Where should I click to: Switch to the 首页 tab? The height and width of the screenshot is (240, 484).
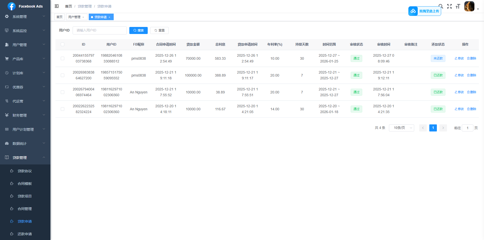59,17
